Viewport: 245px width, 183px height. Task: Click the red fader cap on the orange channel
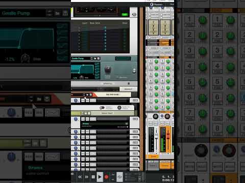pyautogui.click(x=168, y=136)
